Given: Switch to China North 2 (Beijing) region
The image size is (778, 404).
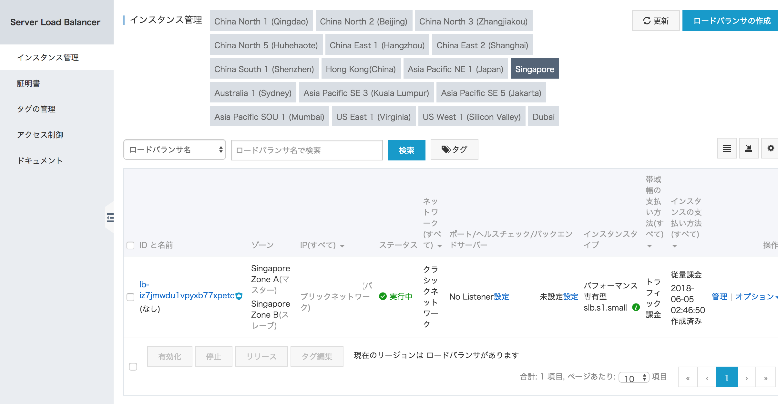Looking at the screenshot, I should tap(364, 21).
